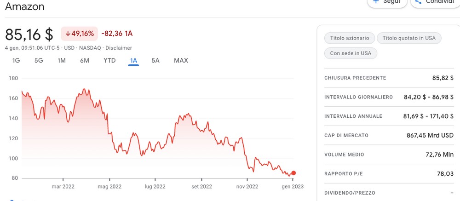The image size is (460, 201).
Task: Switch chart to 6M range
Action: coord(85,61)
